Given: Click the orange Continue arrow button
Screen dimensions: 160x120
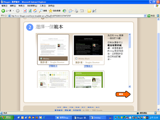Looking at the screenshot, I should click(123, 94).
